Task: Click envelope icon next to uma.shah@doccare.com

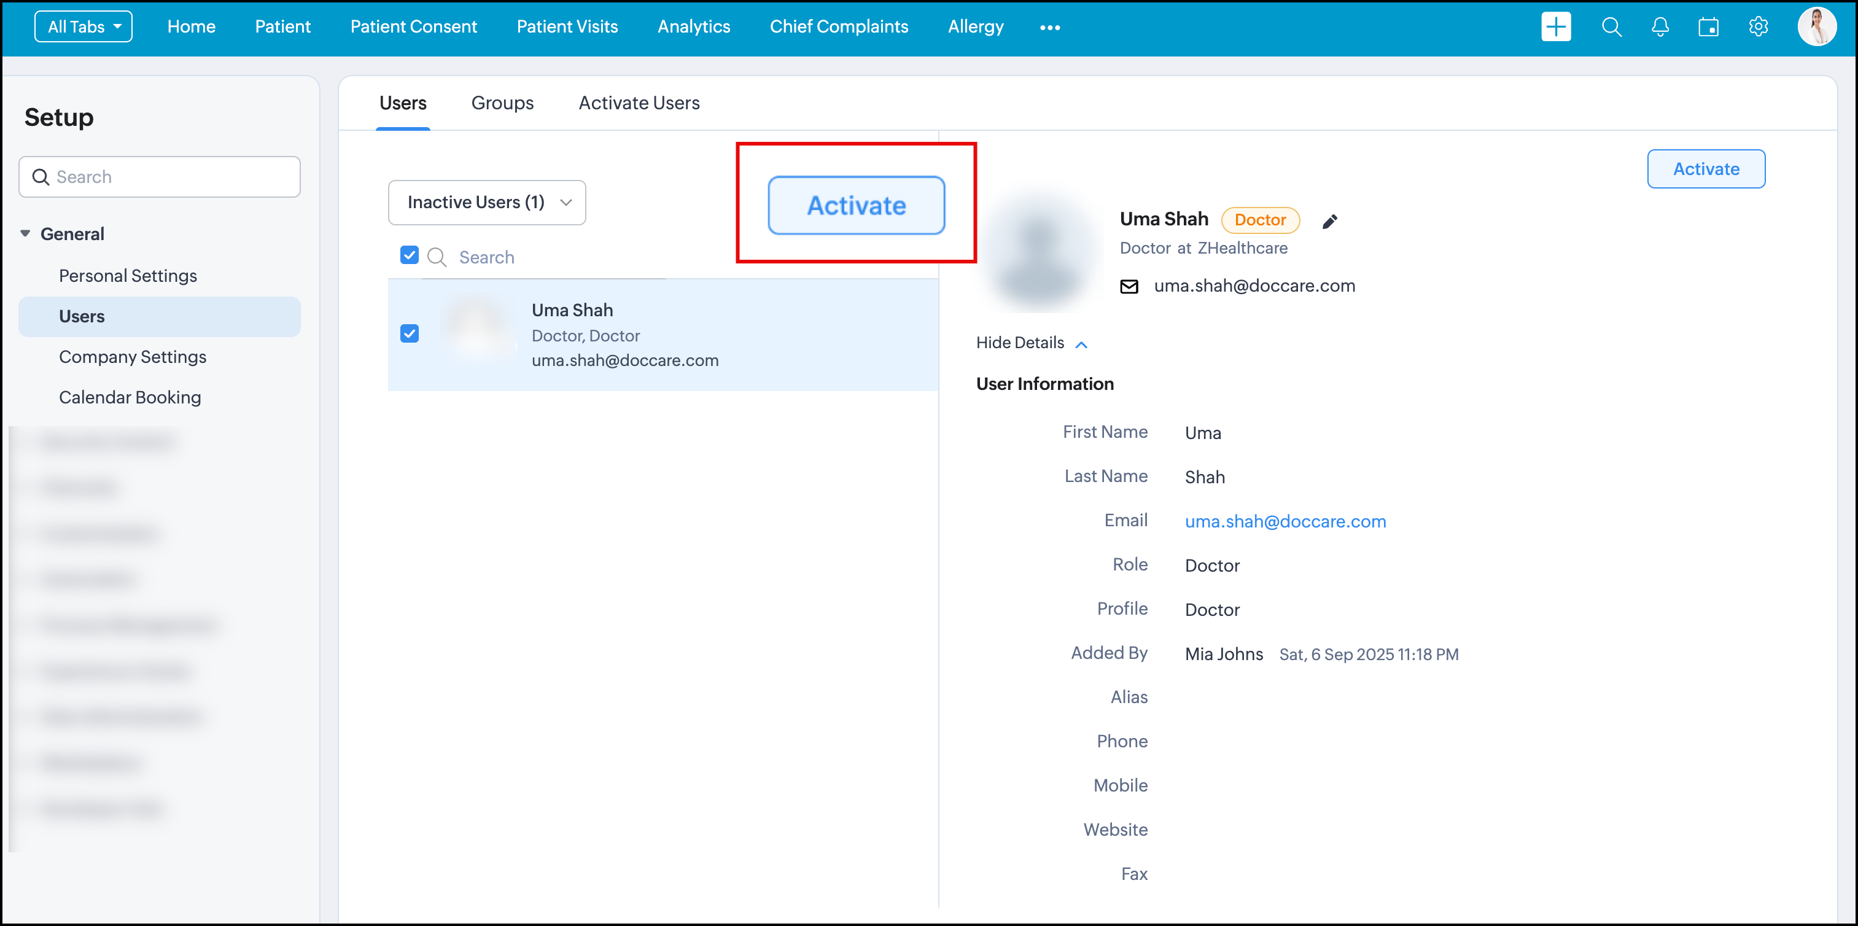Action: click(x=1129, y=286)
